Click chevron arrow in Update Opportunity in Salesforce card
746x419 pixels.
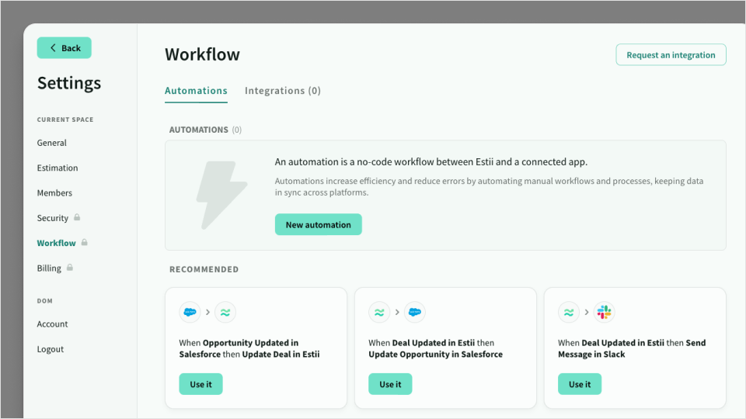[x=397, y=312]
